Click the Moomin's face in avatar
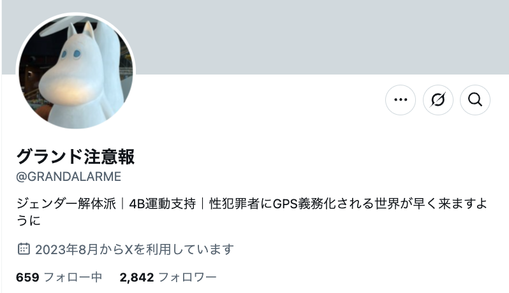Viewport: 509px width, 293px height. point(70,75)
